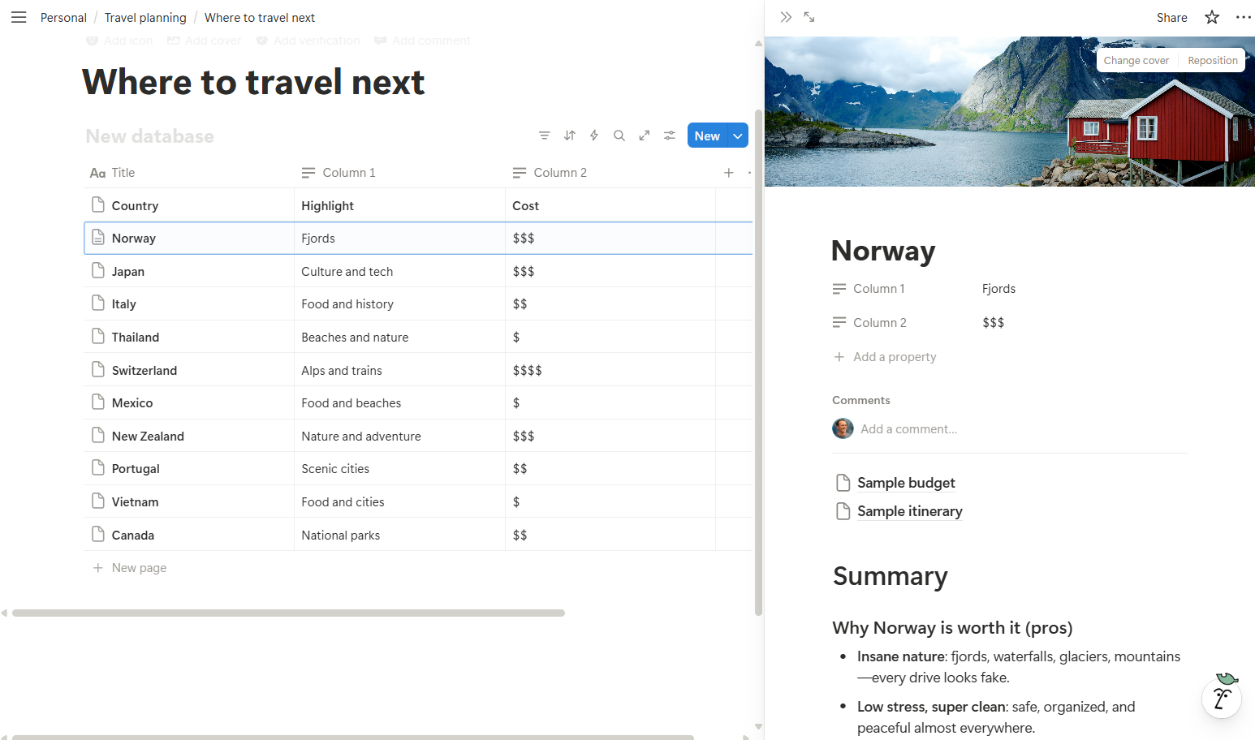Collapse side peek with double chevron

785,16
